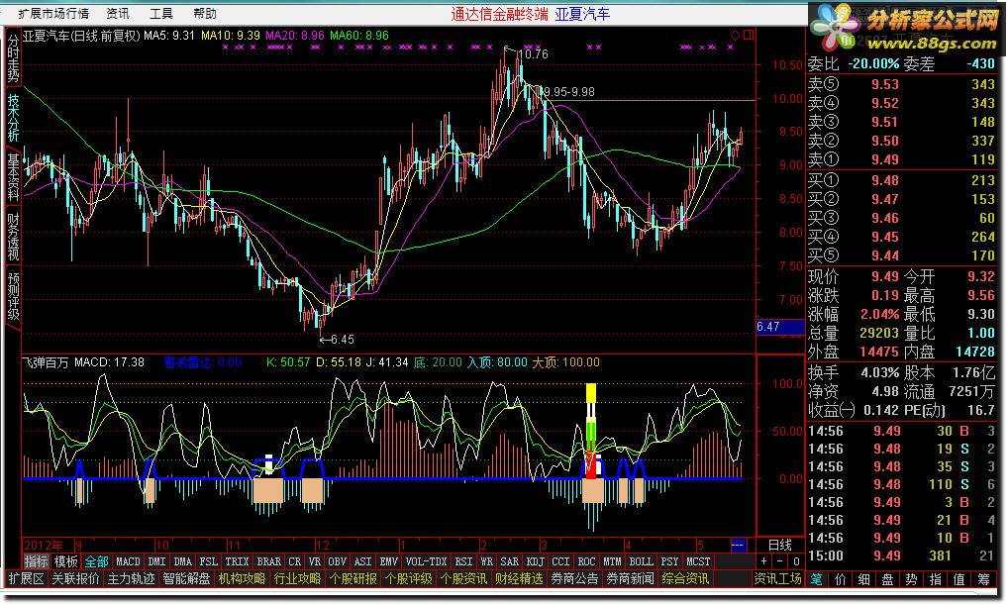Apply the VOL-TDX indicator

426,561
